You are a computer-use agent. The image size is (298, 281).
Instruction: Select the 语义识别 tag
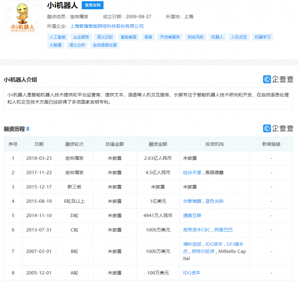click(105, 37)
